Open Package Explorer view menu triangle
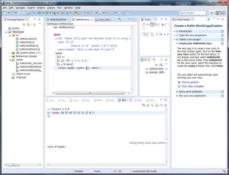 point(40,24)
